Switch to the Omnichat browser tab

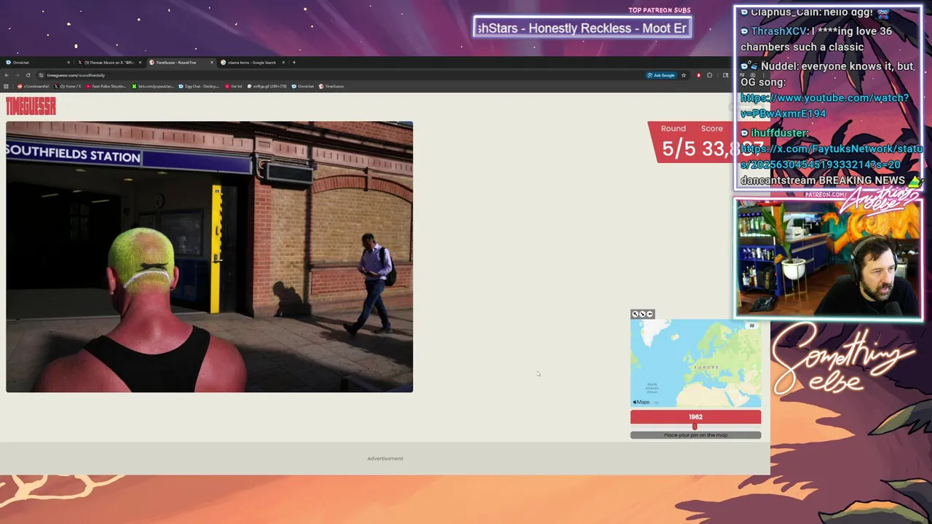point(36,63)
